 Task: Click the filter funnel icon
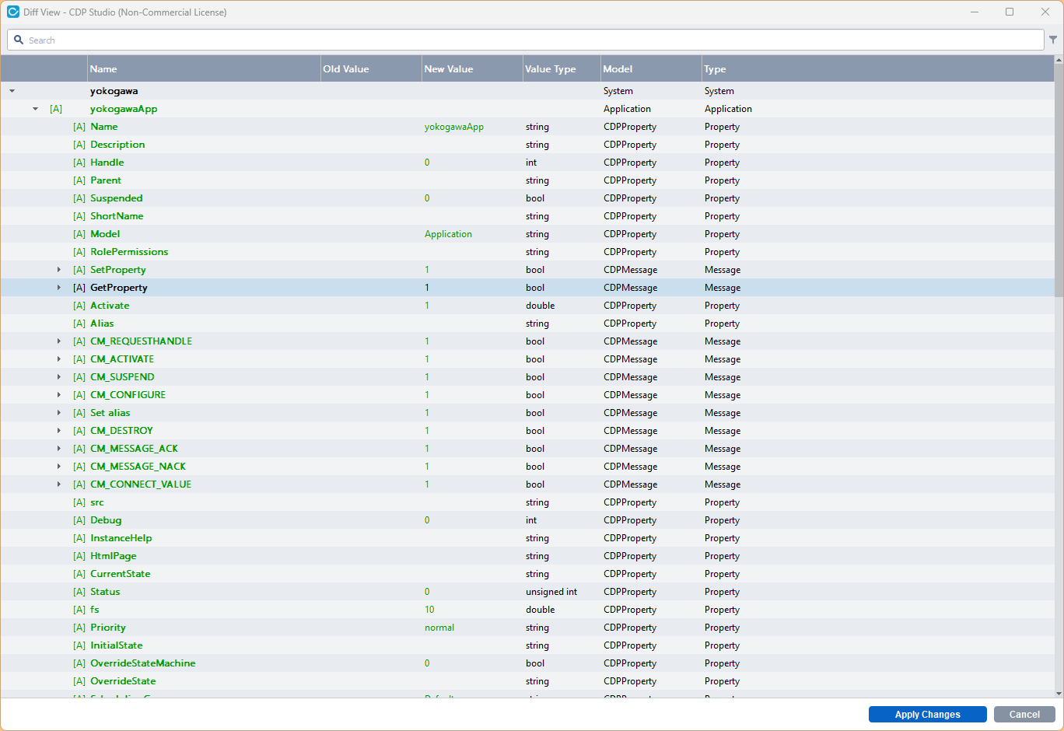point(1053,40)
